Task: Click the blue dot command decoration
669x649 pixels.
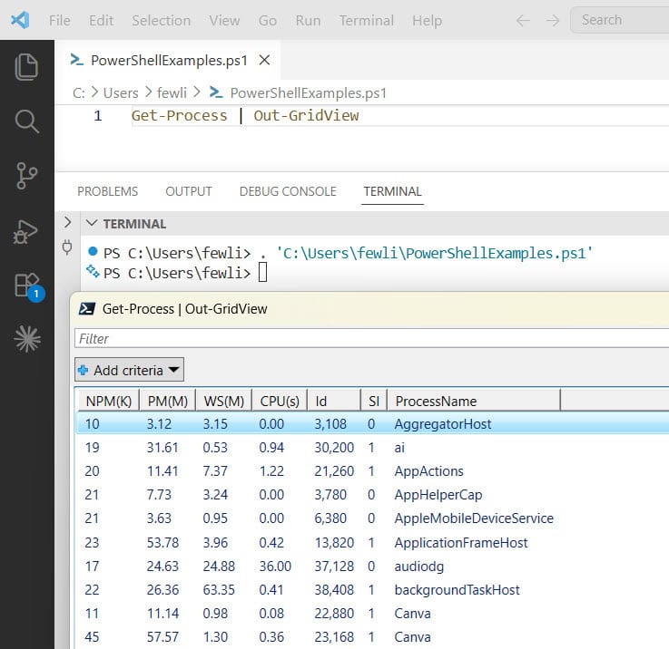Action: (93, 251)
